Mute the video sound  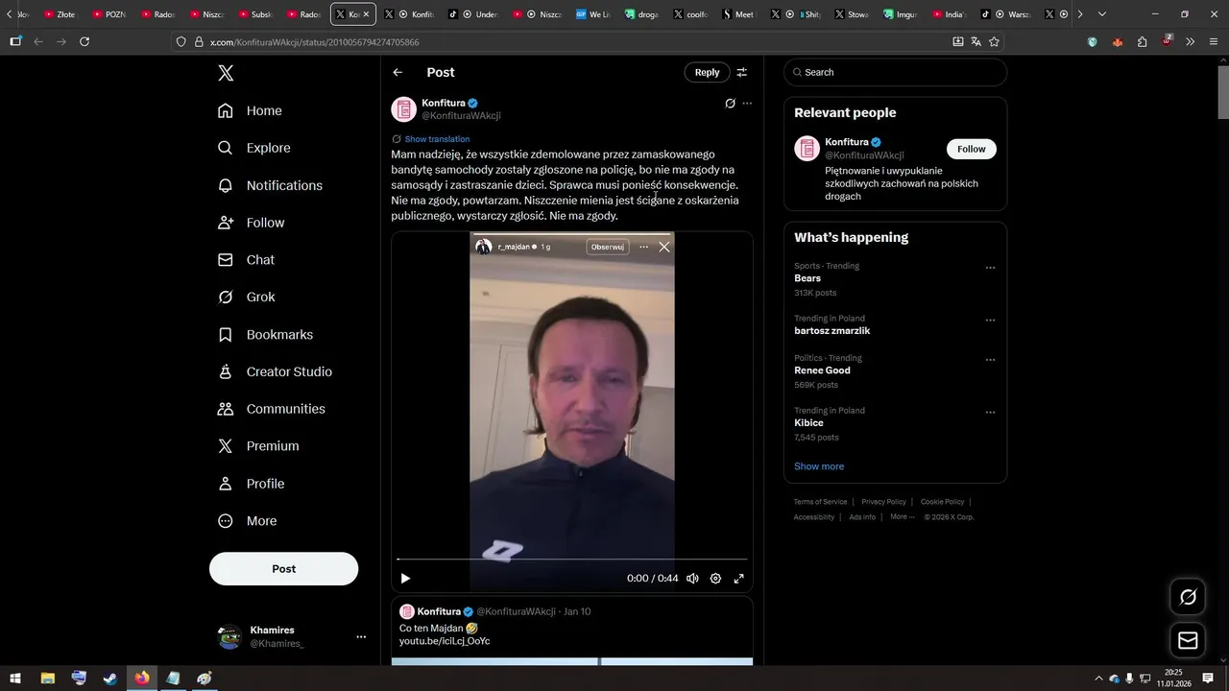click(x=692, y=579)
